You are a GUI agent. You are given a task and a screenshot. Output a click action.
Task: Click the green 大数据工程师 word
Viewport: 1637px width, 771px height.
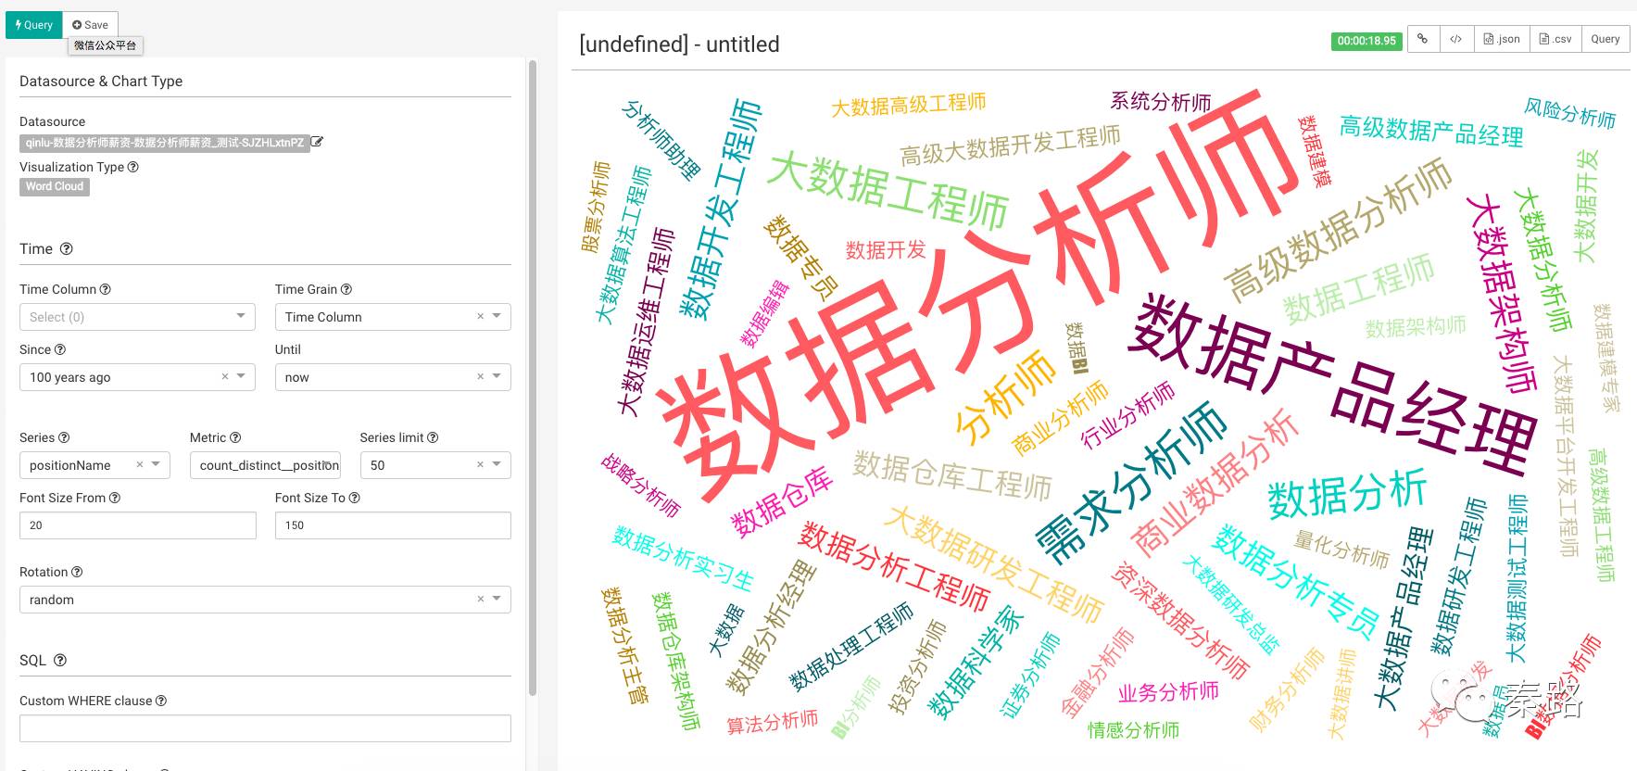coord(888,189)
